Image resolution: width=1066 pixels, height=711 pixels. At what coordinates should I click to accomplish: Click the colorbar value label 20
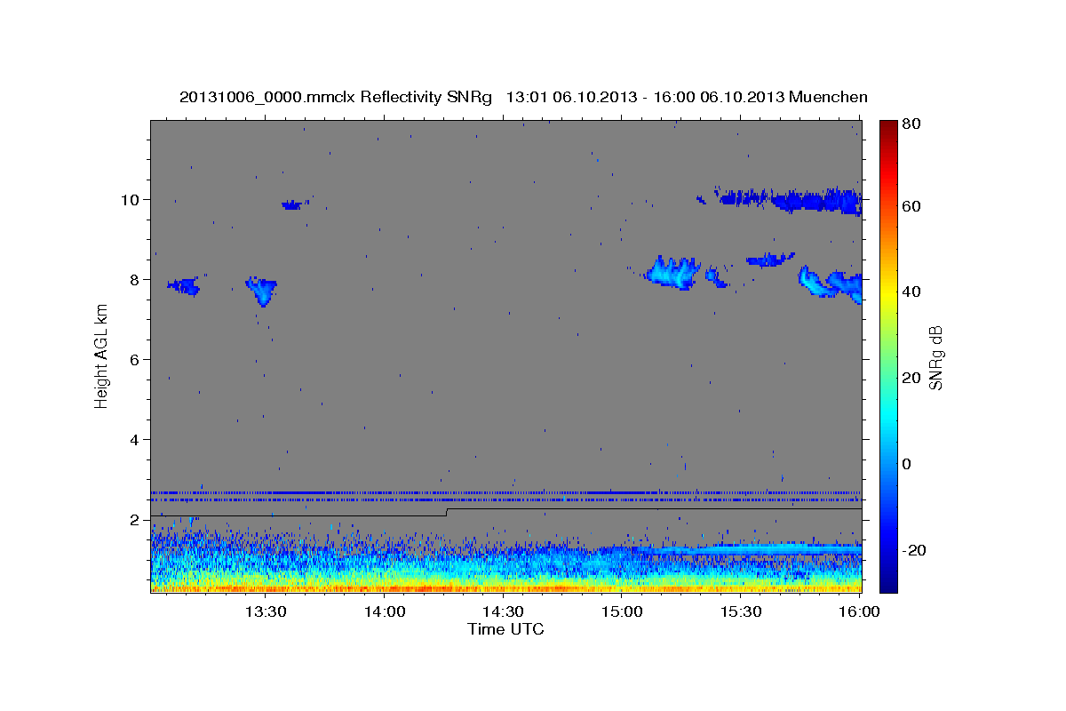pos(912,378)
